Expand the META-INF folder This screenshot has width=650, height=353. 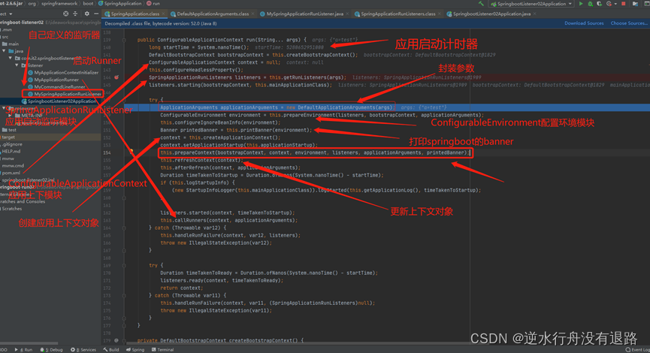(x=11, y=116)
